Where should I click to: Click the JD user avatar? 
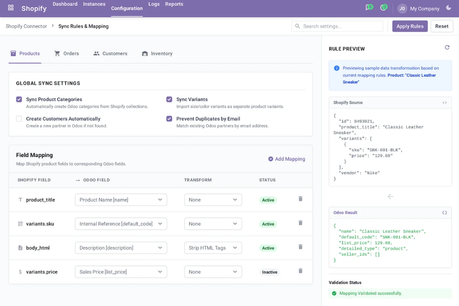click(x=402, y=8)
